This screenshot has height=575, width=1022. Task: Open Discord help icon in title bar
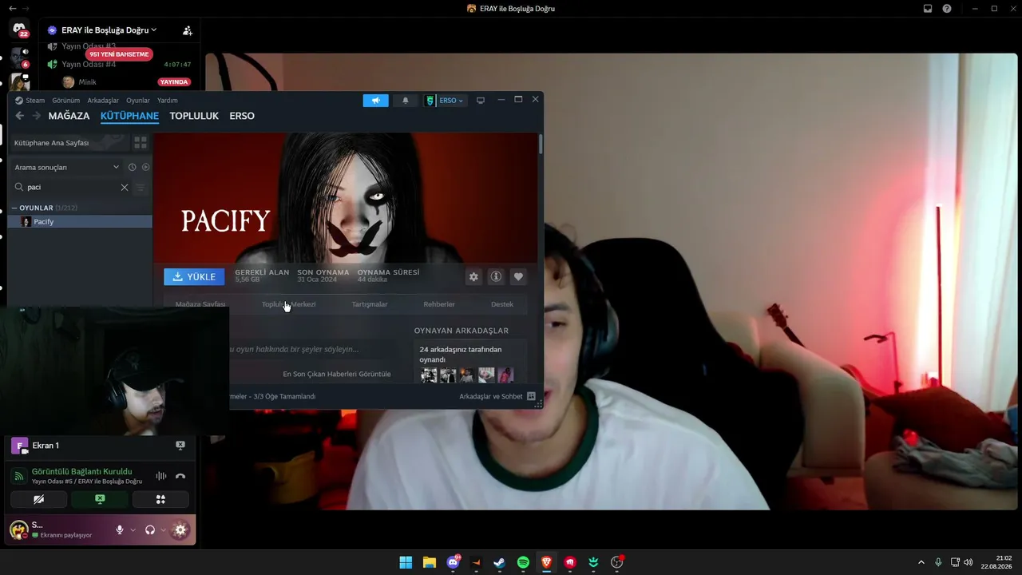coord(947,9)
